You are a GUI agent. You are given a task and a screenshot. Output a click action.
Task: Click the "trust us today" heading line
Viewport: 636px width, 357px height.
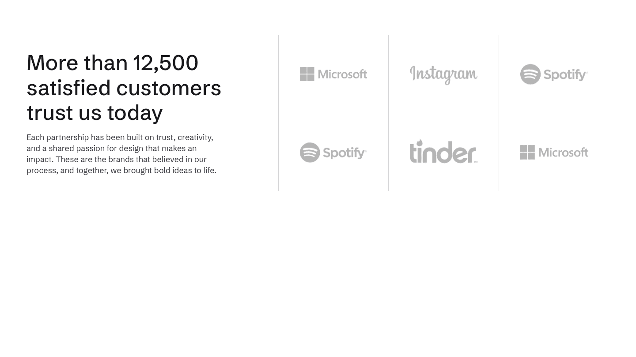[x=95, y=112]
